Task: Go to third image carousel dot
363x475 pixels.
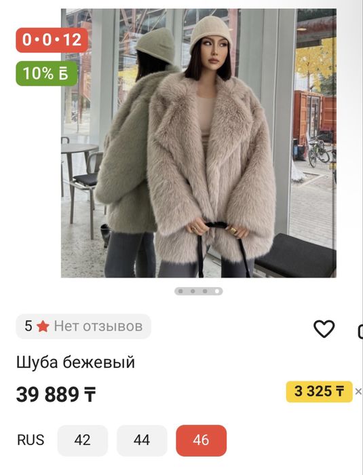Action: tap(205, 291)
